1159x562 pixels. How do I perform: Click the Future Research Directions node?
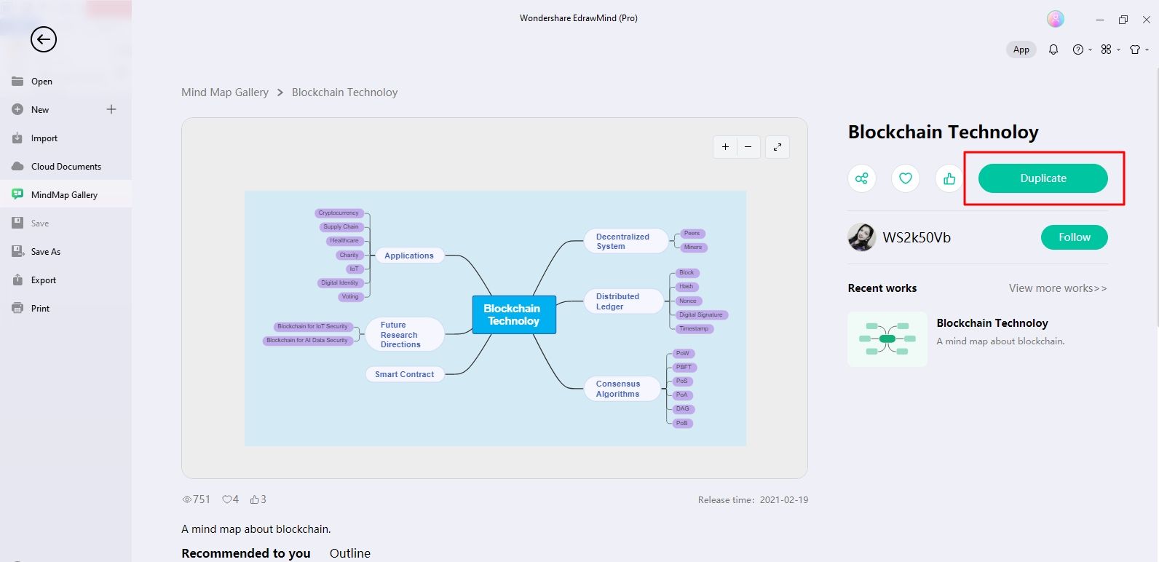point(404,335)
